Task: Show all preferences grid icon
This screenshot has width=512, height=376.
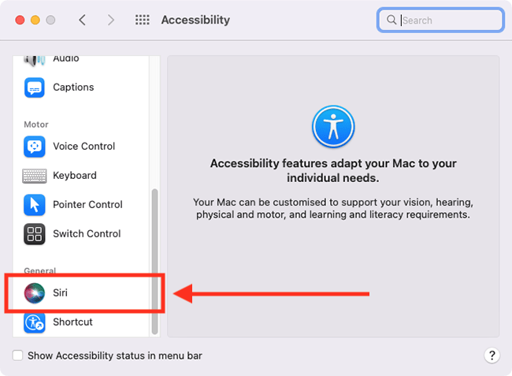Action: click(143, 20)
